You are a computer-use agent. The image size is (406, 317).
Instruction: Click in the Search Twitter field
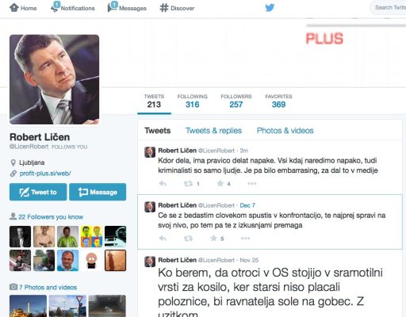pyautogui.click(x=390, y=8)
